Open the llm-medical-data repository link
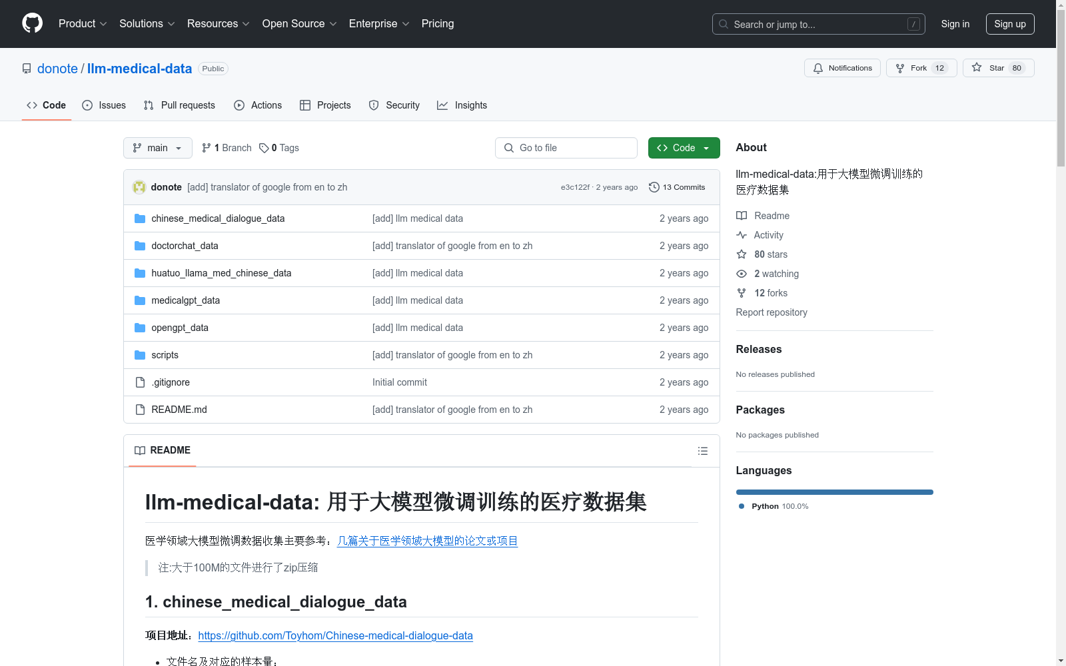Screen dimensions: 1066x666 click(139, 69)
